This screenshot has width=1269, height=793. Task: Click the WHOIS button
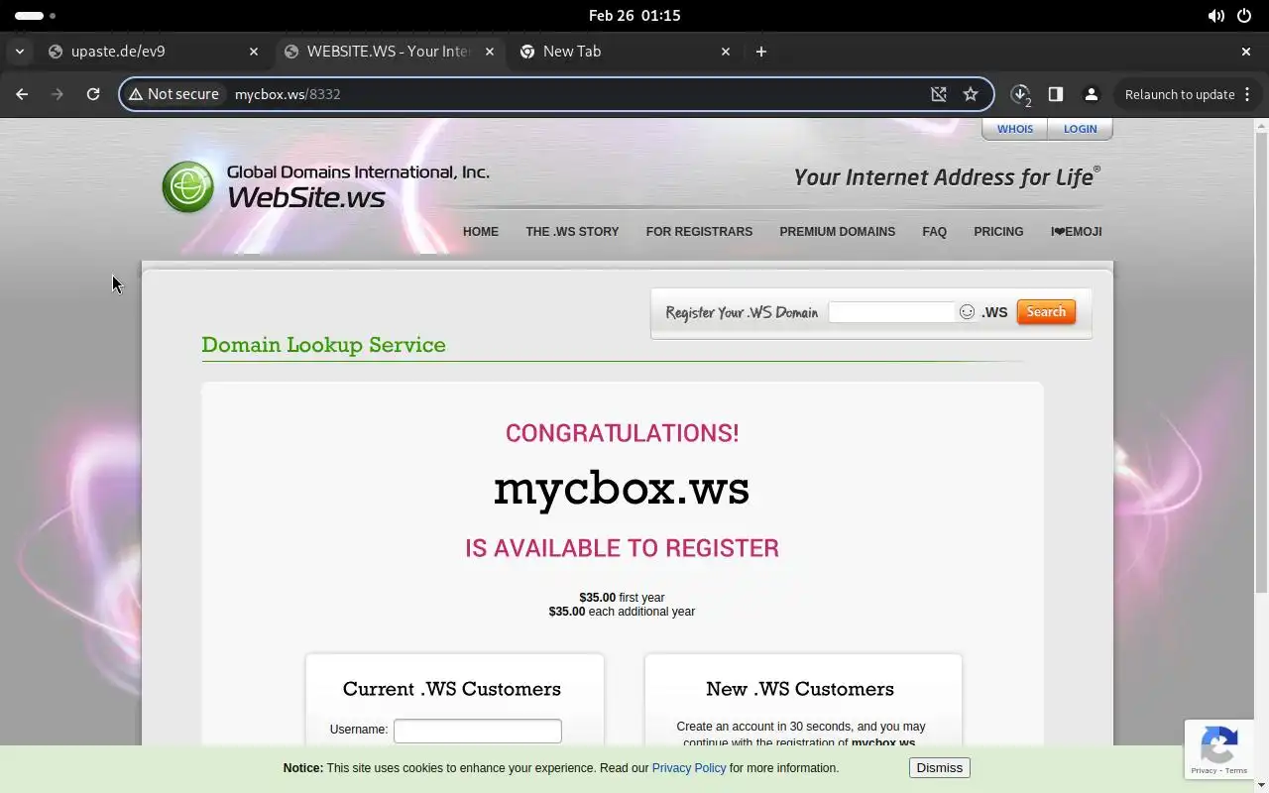(x=1015, y=129)
